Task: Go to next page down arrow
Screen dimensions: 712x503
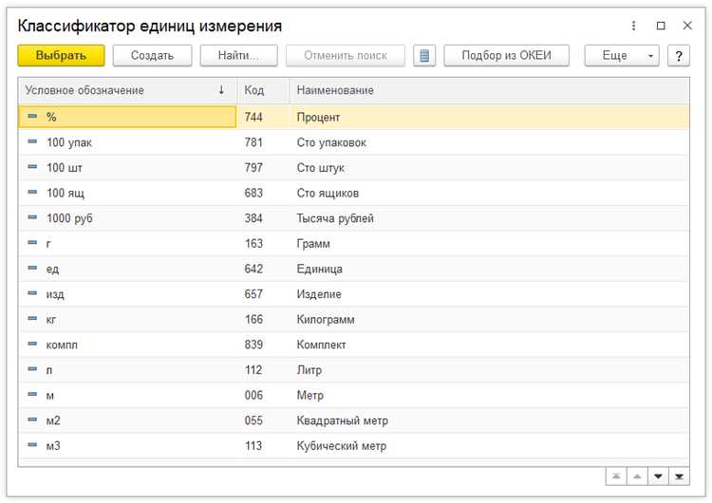Action: (658, 476)
